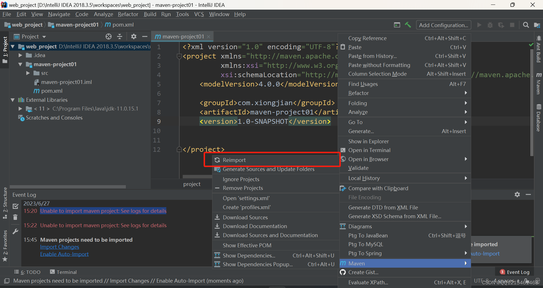Select Ignore Projects menu entry

pyautogui.click(x=276, y=179)
